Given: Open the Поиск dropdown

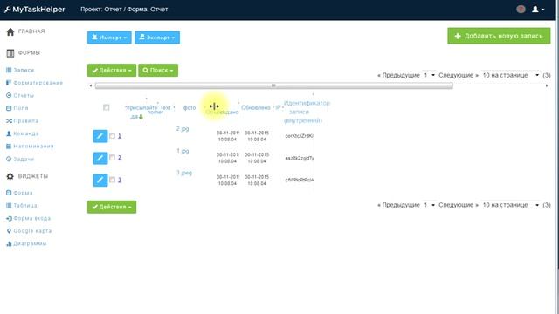Looking at the screenshot, I should click(x=158, y=70).
